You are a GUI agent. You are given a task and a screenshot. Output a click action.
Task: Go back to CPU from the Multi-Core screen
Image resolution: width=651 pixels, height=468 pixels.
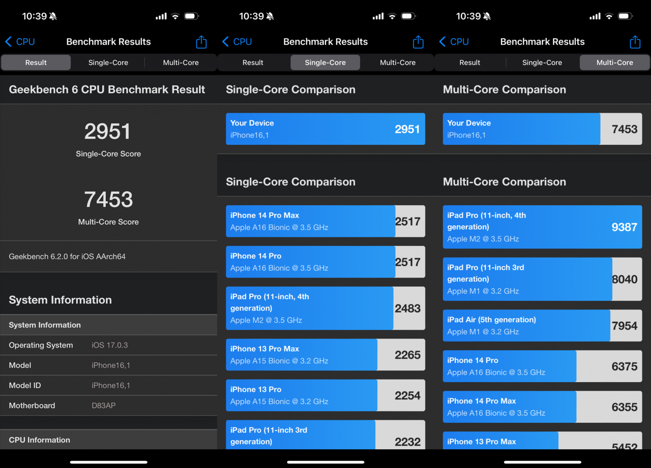click(459, 42)
